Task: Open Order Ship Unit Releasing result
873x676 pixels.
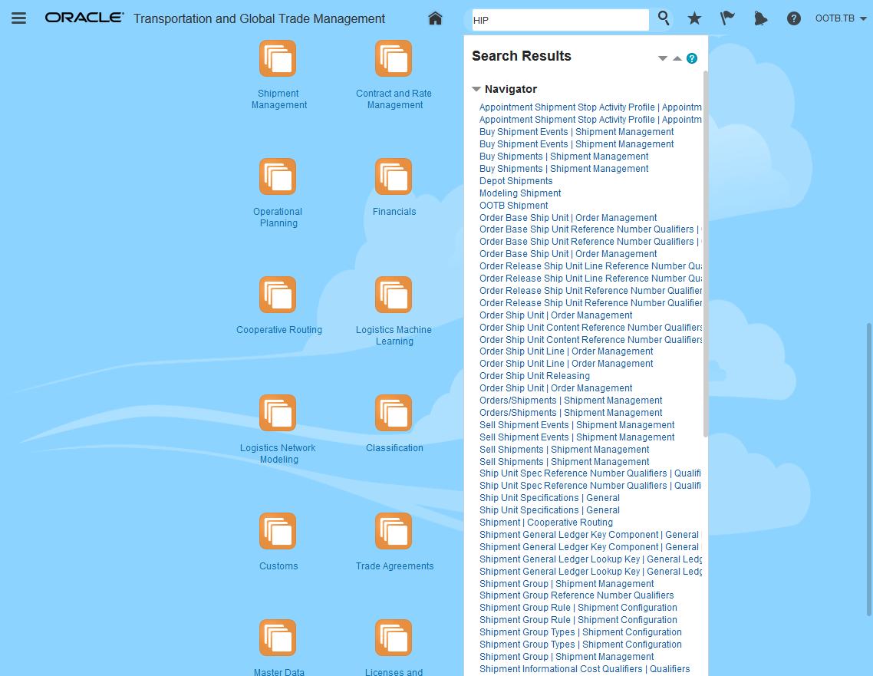Action: point(535,376)
